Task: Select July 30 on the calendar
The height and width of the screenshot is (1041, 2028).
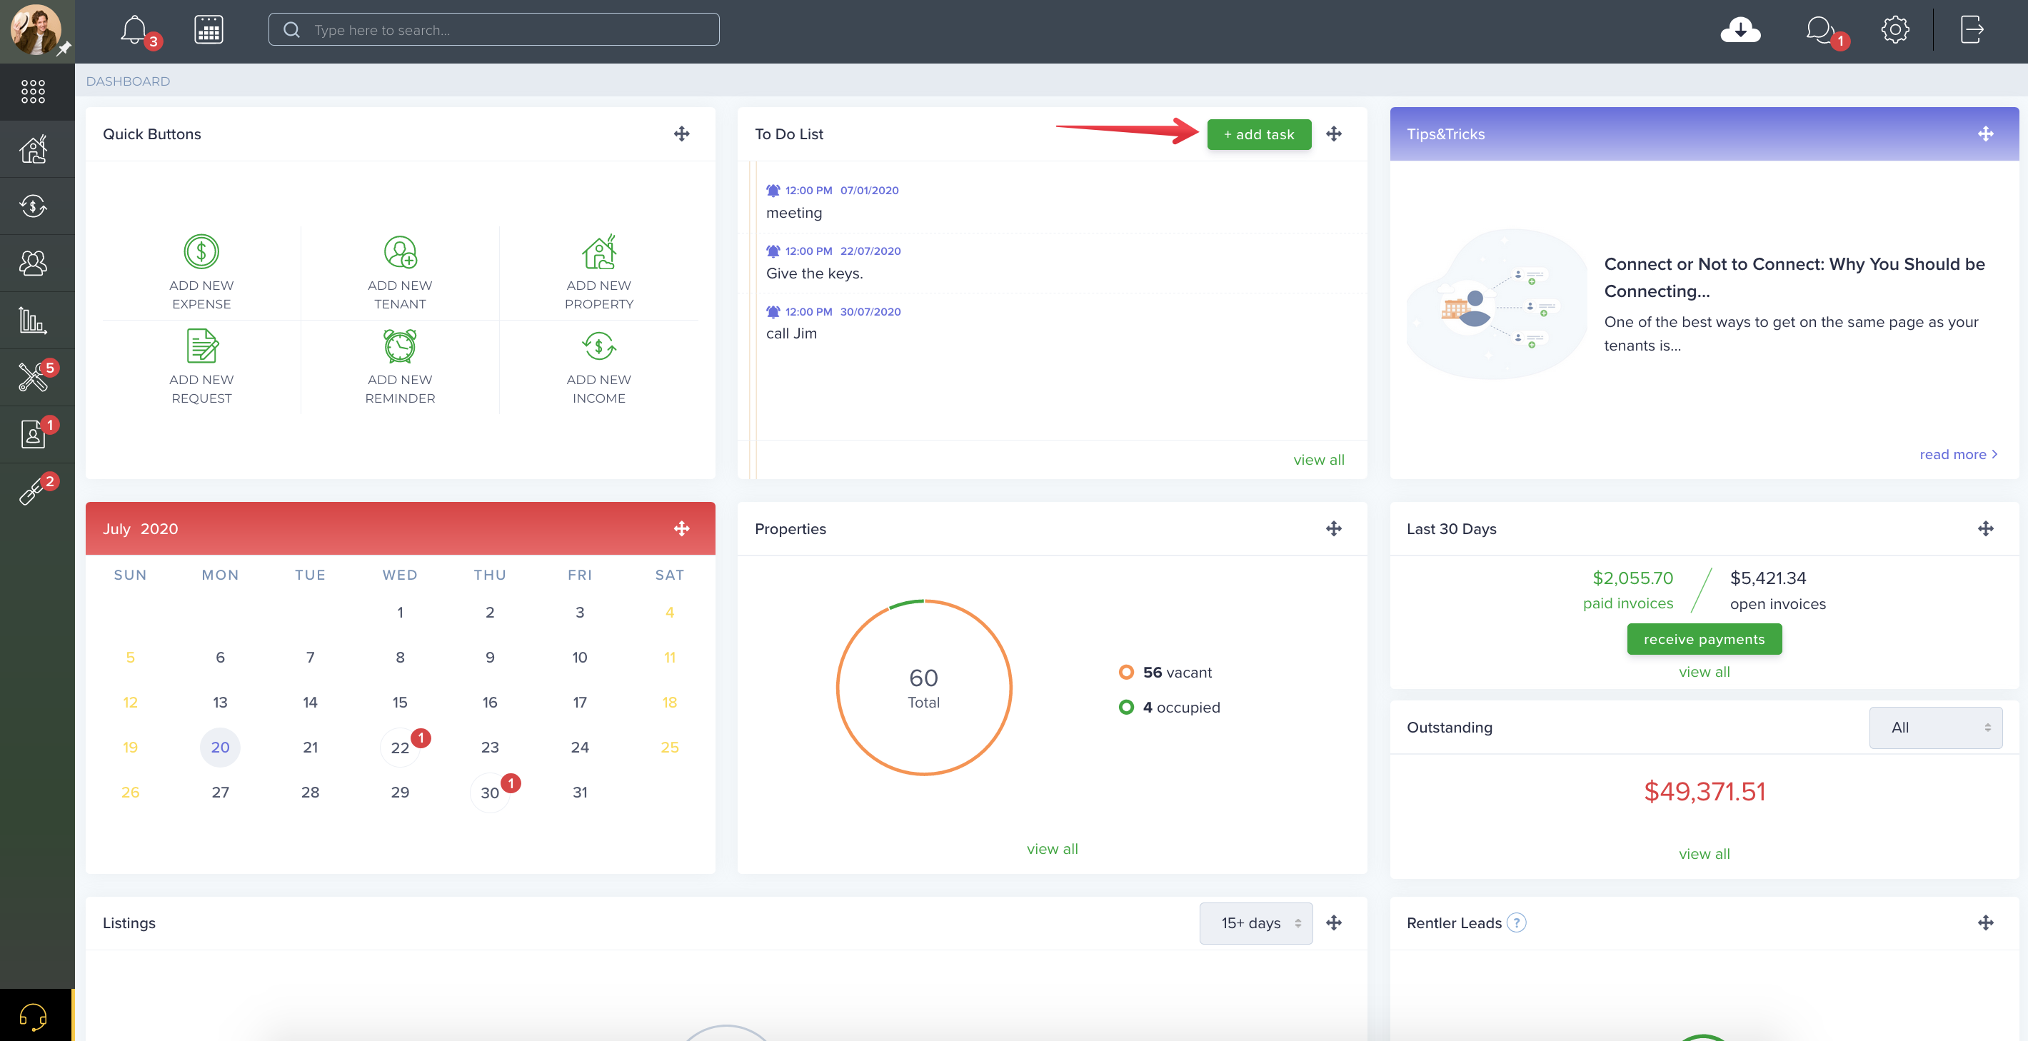Action: (x=490, y=792)
